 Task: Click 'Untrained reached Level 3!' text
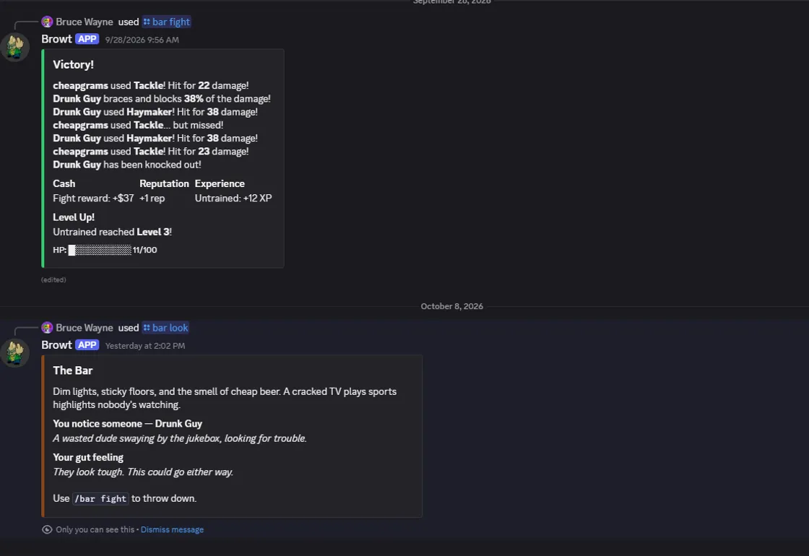click(x=112, y=232)
